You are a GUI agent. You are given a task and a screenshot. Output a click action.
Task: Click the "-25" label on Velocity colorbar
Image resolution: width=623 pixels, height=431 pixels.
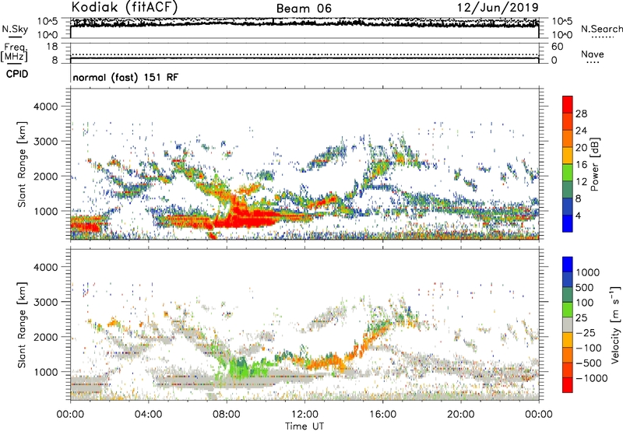[x=584, y=332]
